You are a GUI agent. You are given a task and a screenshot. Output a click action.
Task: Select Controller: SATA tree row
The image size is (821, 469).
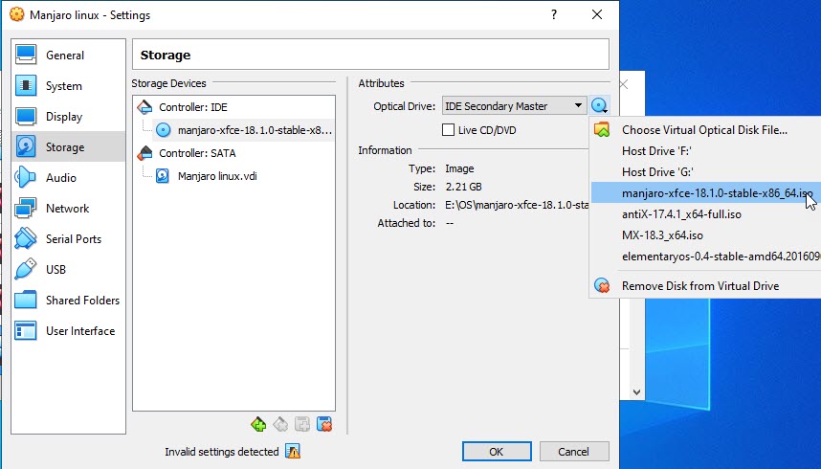(x=234, y=153)
